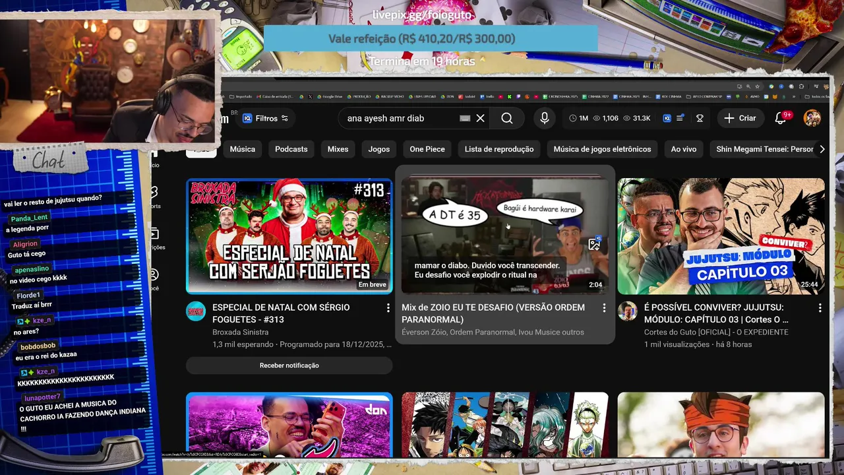Open the account profile avatar
Image resolution: width=844 pixels, height=475 pixels.
click(x=812, y=118)
